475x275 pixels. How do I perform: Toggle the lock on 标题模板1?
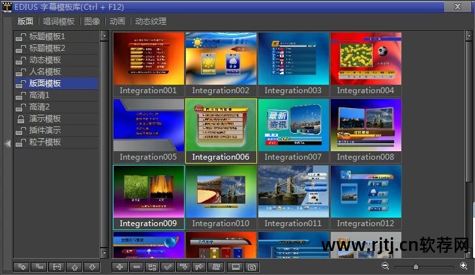pyautogui.click(x=21, y=36)
